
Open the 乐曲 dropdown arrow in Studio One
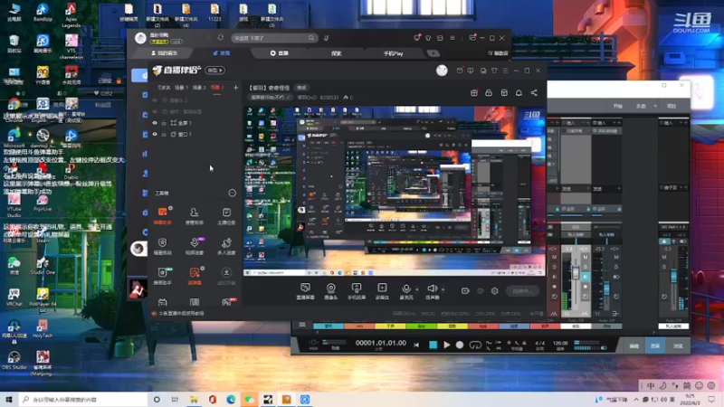(x=654, y=106)
